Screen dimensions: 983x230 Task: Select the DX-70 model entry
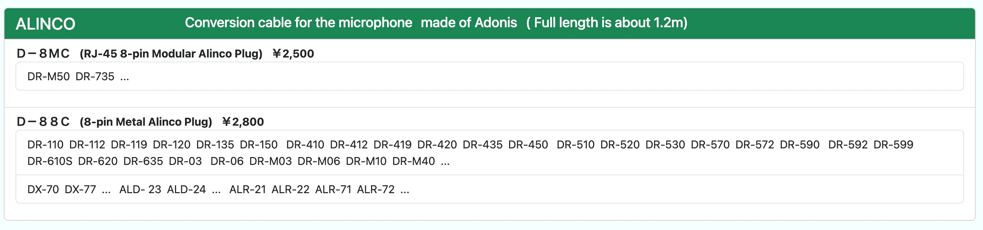tap(43, 190)
